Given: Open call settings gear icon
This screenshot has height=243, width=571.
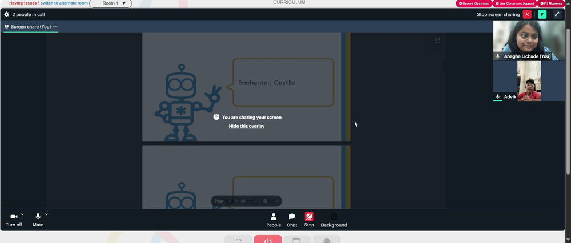Looking at the screenshot, I should point(6,15).
